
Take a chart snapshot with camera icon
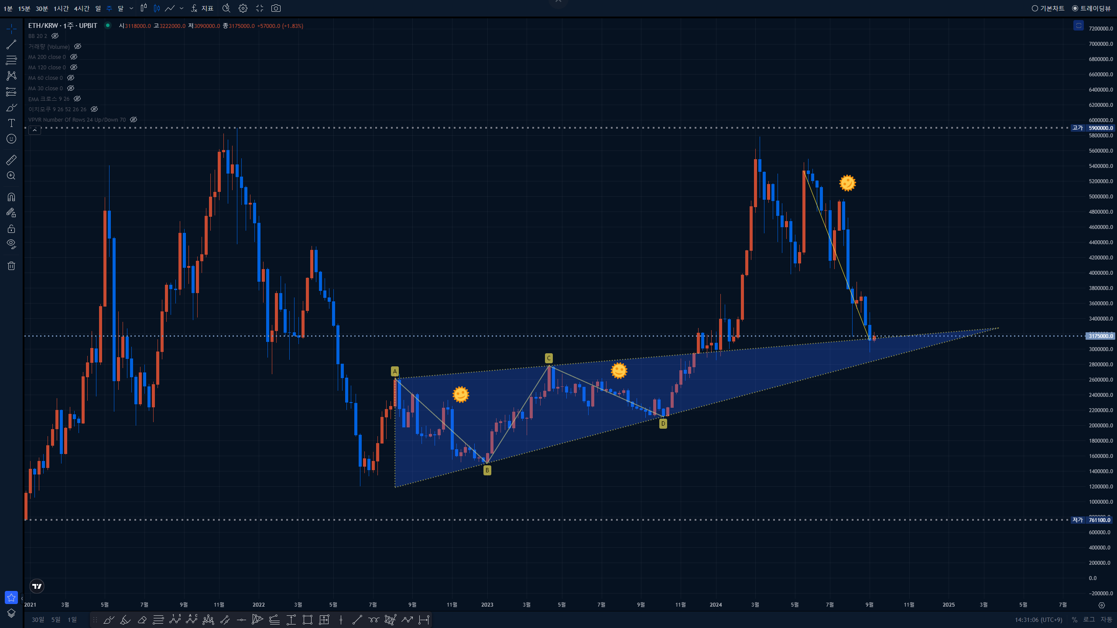point(276,8)
